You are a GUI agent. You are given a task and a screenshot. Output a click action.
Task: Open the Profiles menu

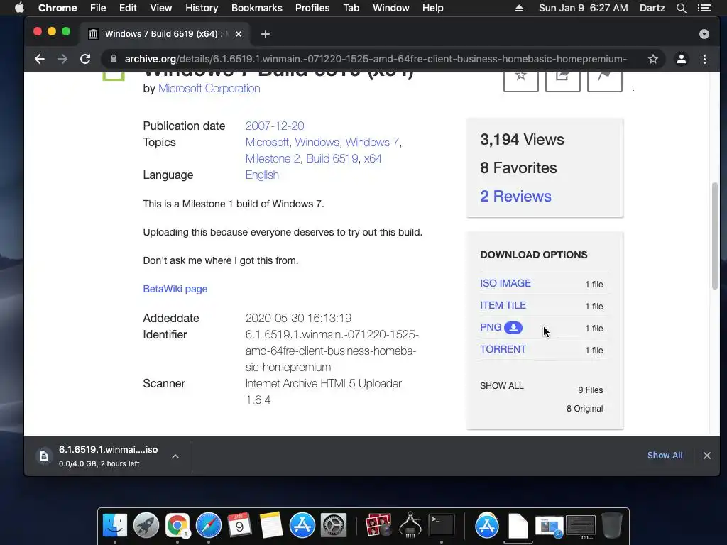click(312, 8)
